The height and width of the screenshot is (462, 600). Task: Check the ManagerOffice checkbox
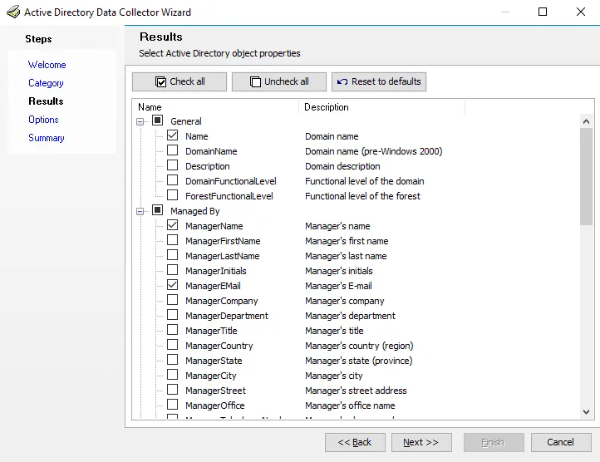173,404
